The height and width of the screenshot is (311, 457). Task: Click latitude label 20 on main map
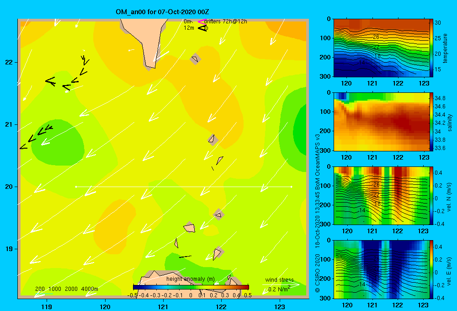(9, 187)
